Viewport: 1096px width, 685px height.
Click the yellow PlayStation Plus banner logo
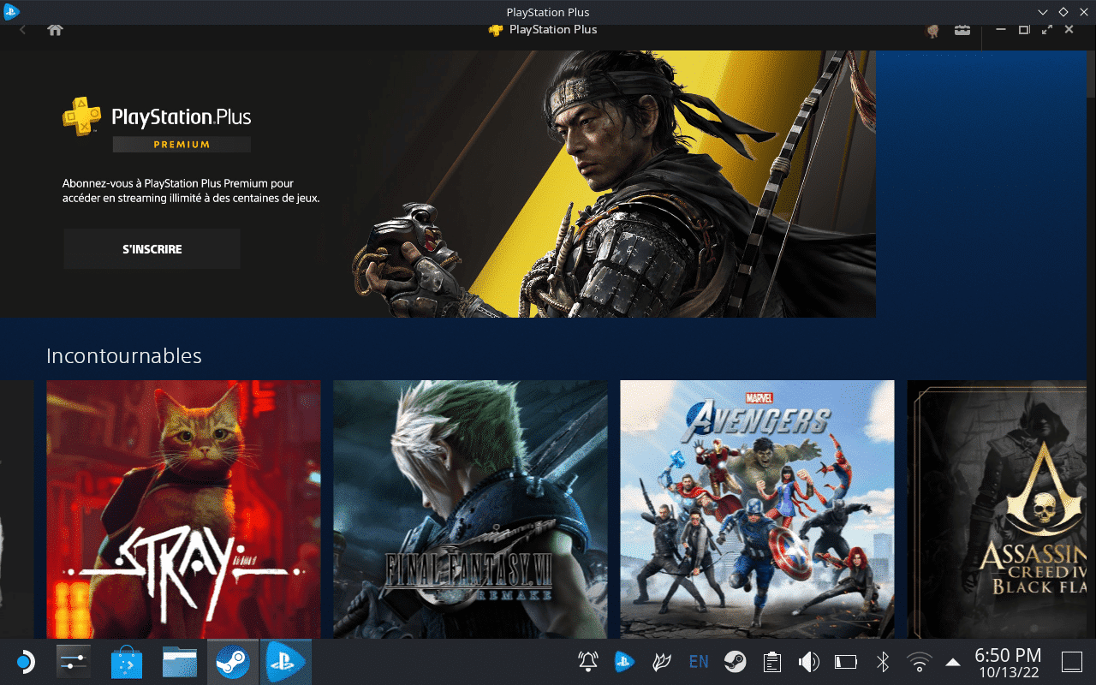[x=82, y=116]
